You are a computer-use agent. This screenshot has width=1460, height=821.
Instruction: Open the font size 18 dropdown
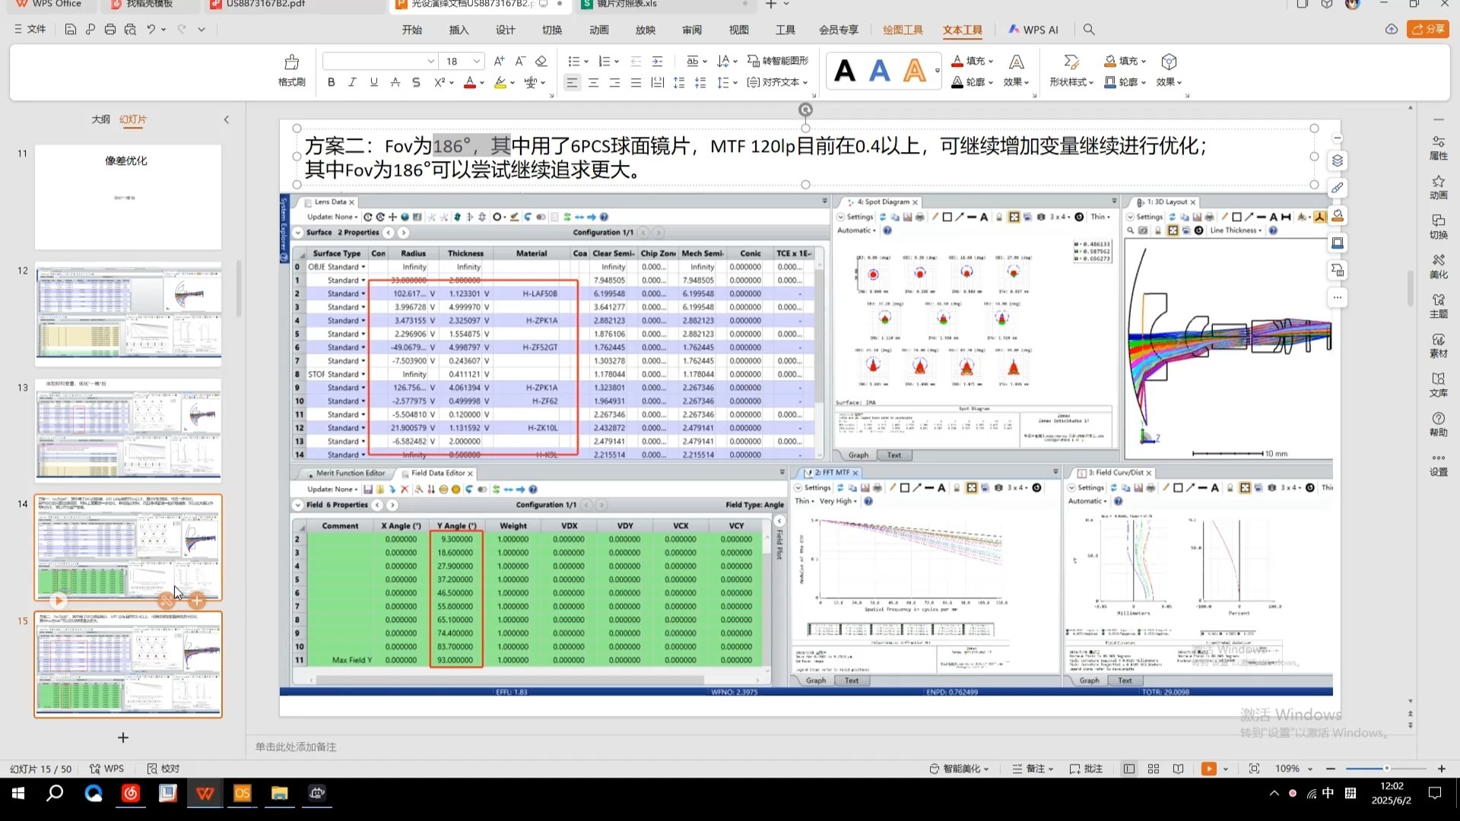pyautogui.click(x=477, y=61)
